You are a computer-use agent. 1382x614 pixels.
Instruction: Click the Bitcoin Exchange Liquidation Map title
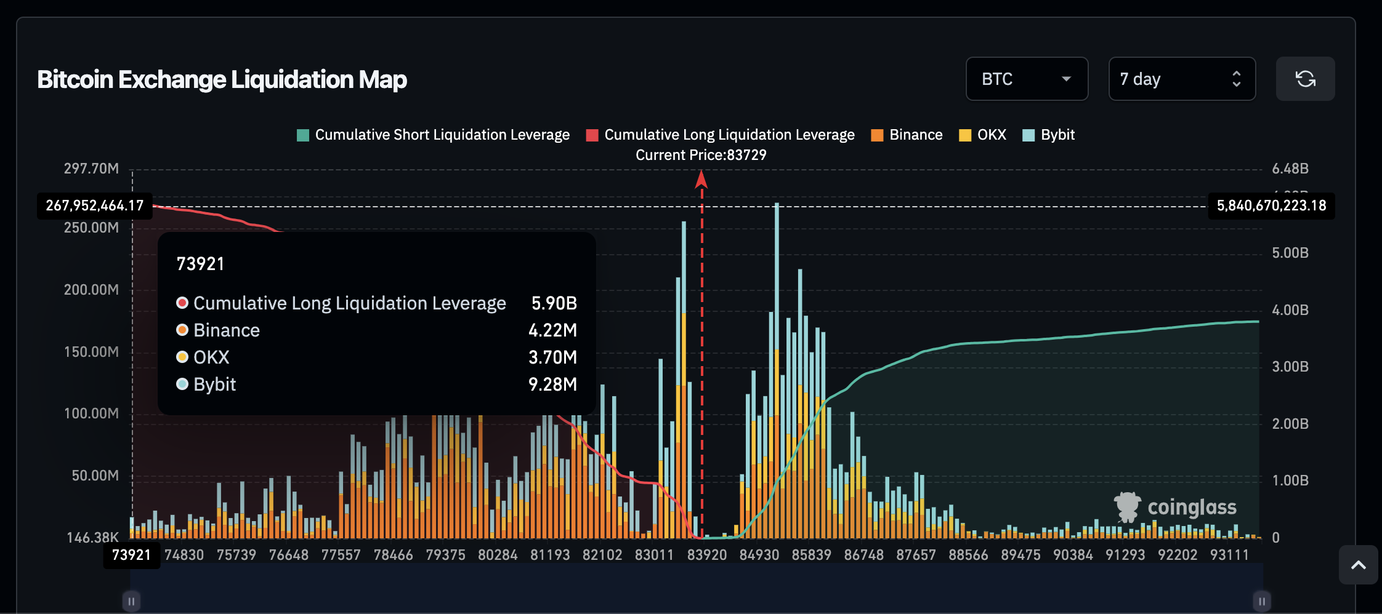[222, 79]
